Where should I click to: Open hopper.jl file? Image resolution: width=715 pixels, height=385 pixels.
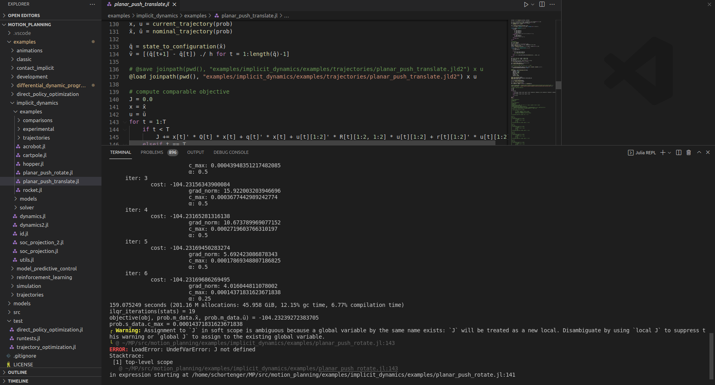(x=51, y=164)
